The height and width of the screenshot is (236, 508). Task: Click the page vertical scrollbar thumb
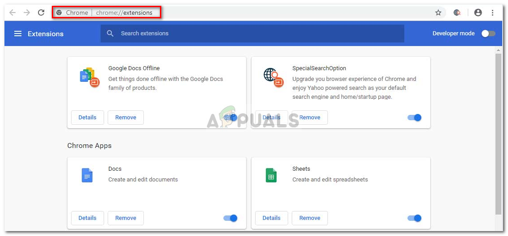coord(498,134)
